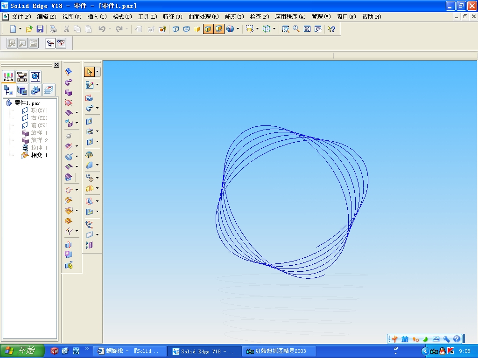Toggle the drop shadow display button
The height and width of the screenshot is (358, 478).
[218, 29]
